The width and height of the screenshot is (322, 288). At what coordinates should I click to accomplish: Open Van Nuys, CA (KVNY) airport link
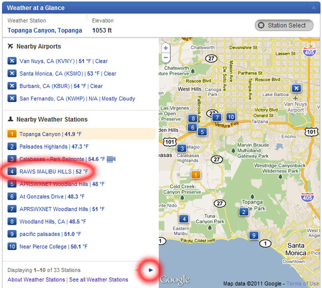point(63,61)
